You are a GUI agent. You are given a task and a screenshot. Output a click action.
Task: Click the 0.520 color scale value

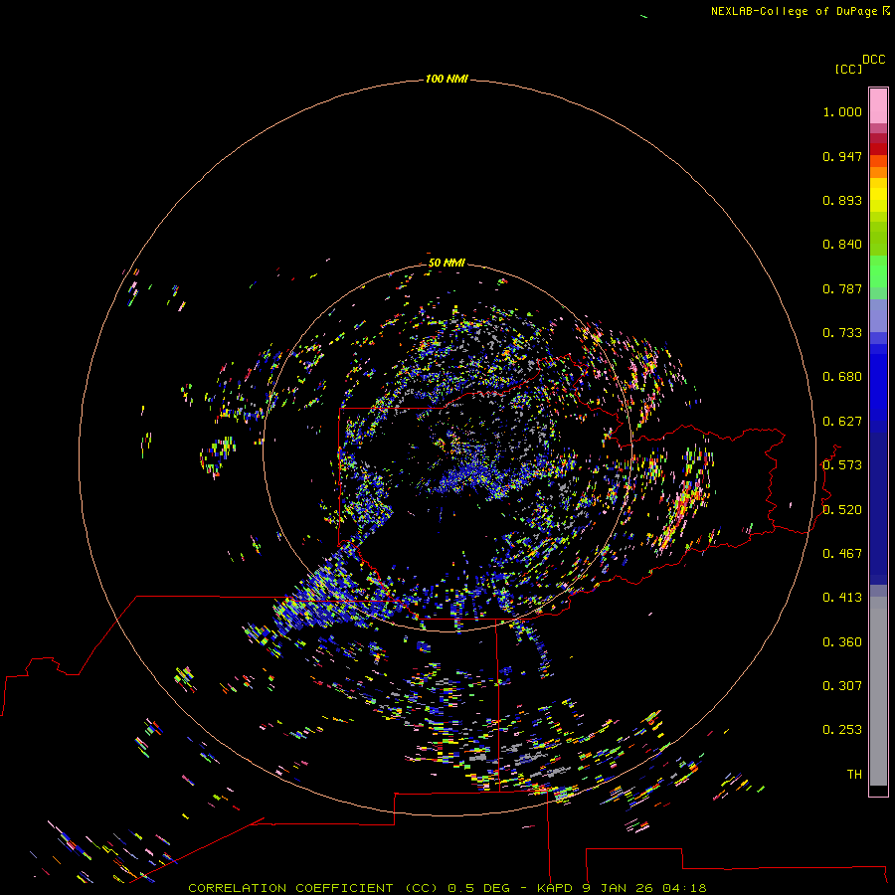[842, 510]
